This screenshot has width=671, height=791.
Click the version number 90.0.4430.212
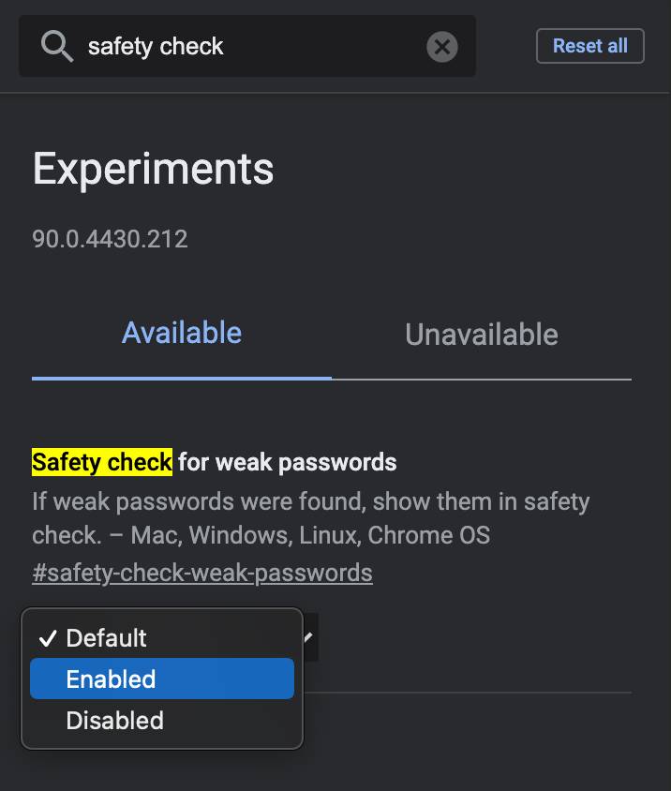pos(110,239)
